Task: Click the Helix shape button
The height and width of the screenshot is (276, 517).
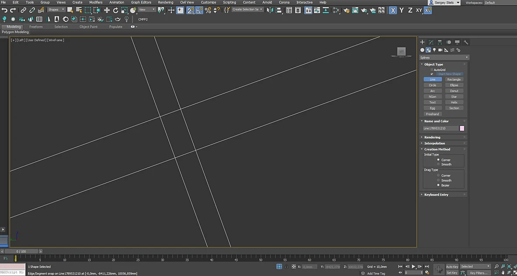Action: point(454,102)
